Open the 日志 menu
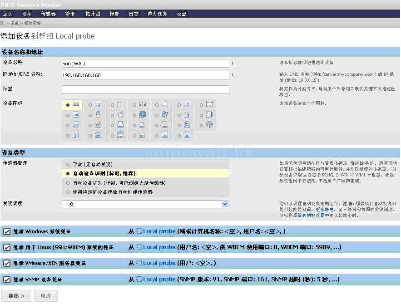This screenshot has width=401, height=304. [134, 14]
